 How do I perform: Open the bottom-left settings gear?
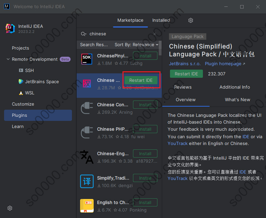(10, 208)
